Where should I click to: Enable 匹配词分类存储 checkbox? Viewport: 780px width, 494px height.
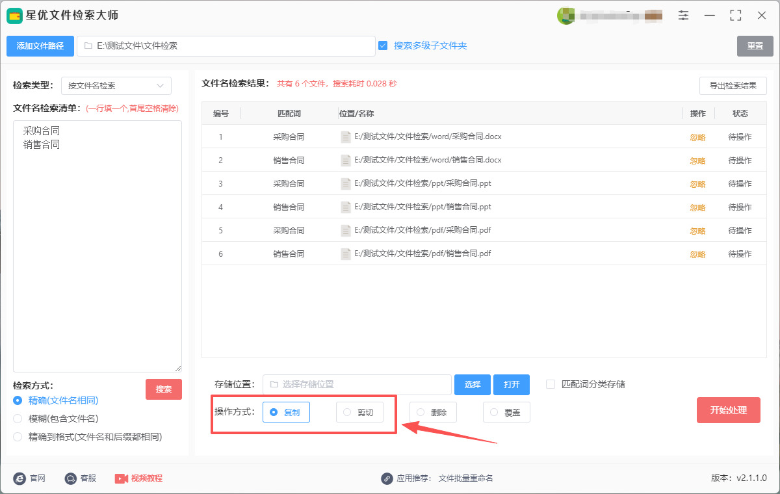[551, 384]
